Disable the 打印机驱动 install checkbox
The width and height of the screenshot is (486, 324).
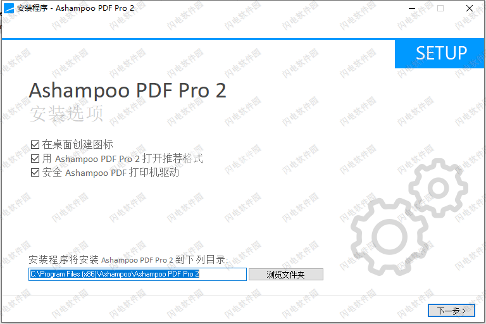tap(35, 172)
